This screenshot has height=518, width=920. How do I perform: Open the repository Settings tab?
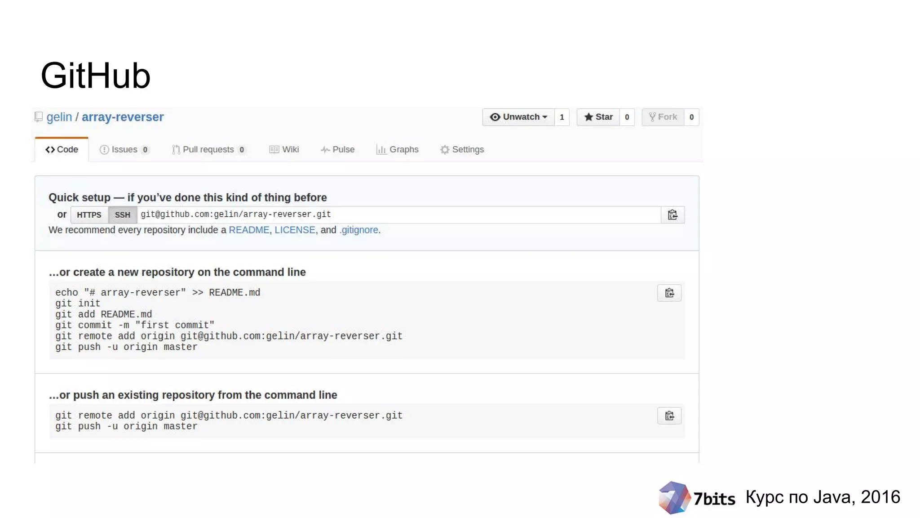[x=462, y=149]
